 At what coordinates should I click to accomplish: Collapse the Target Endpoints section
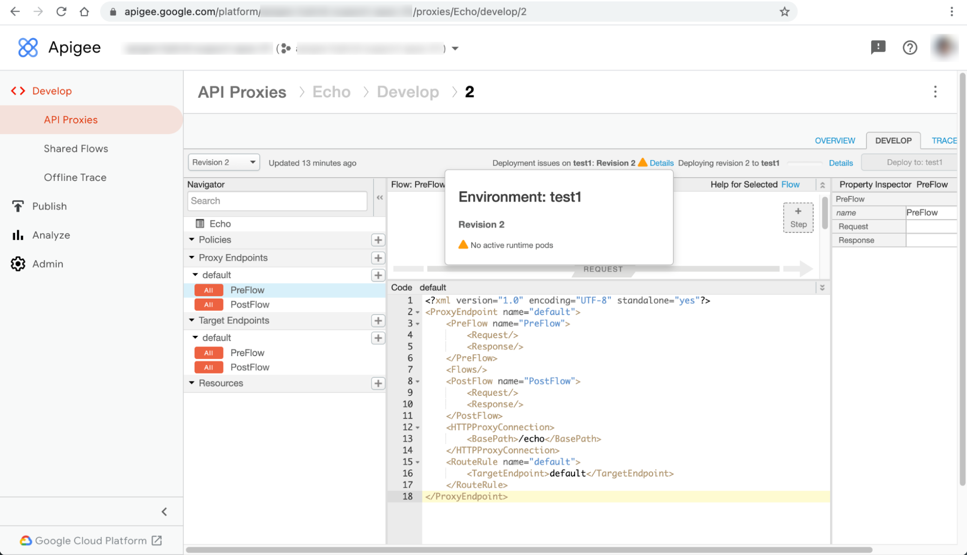[192, 320]
